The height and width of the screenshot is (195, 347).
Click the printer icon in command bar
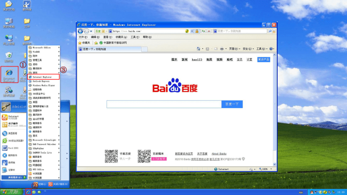point(222,49)
